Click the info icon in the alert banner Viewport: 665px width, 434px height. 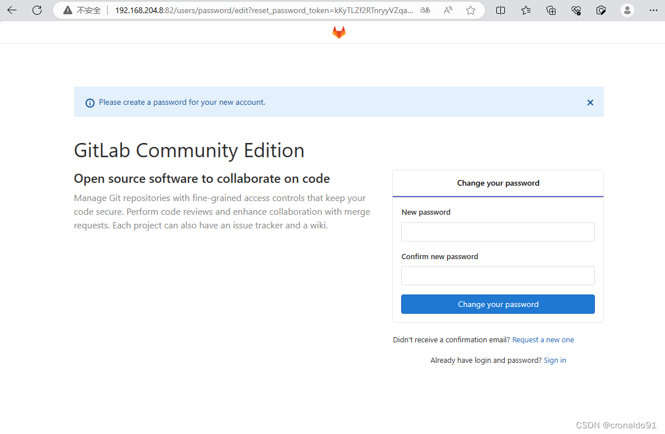pyautogui.click(x=90, y=103)
